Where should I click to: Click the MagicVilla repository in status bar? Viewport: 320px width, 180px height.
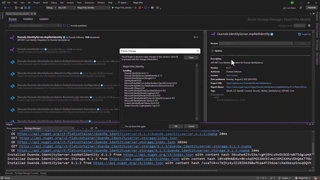[303, 178]
